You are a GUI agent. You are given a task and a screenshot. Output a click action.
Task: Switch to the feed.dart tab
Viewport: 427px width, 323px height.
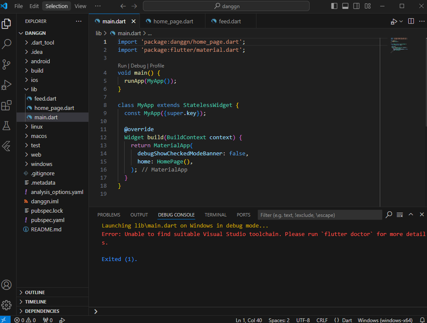[x=231, y=21]
